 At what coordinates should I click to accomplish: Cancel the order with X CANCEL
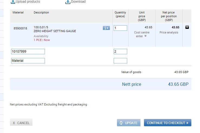tap(21, 123)
